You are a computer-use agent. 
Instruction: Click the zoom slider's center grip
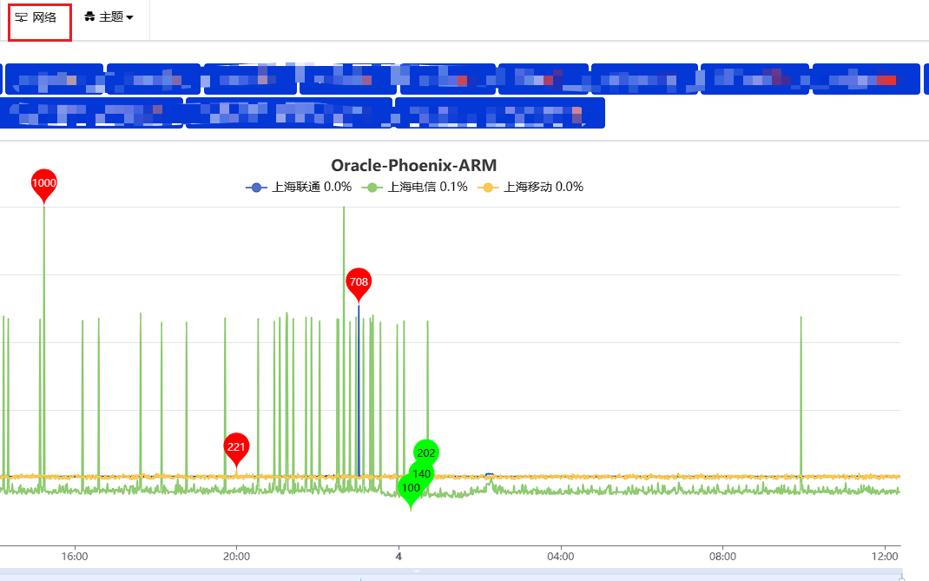tap(417, 571)
